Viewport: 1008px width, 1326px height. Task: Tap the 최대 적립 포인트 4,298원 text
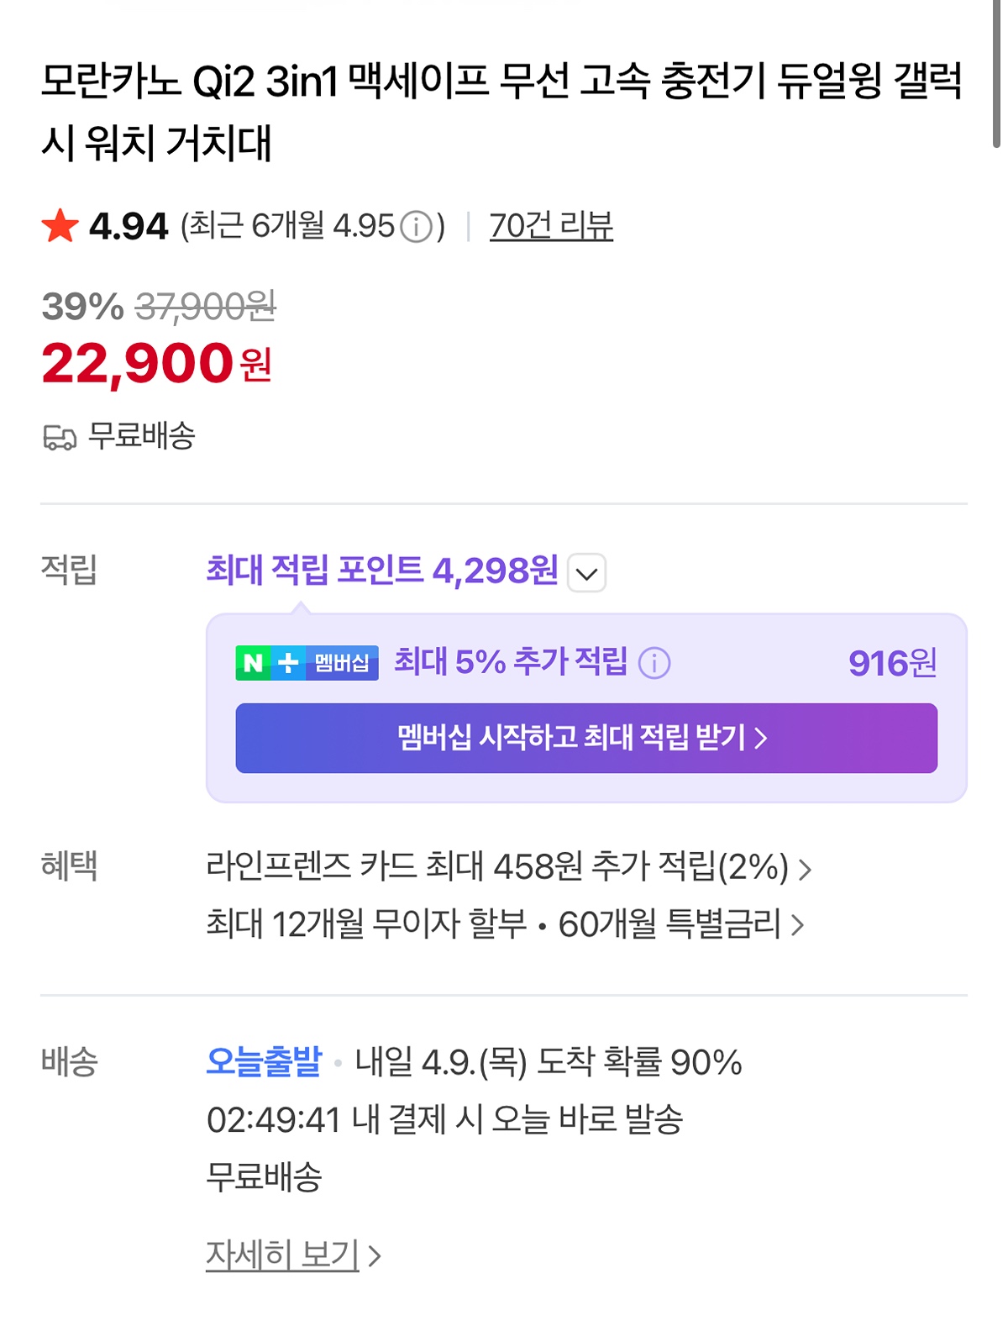click(382, 571)
